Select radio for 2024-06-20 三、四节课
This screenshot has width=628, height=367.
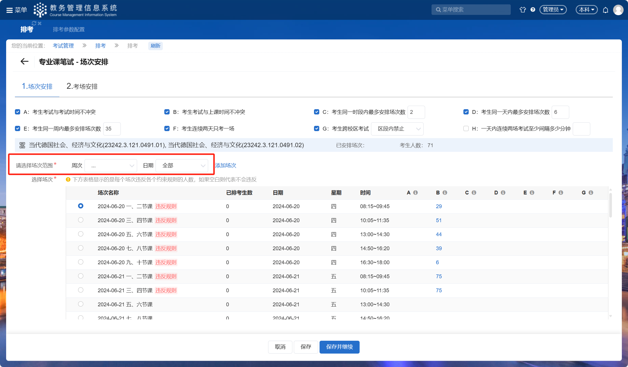[81, 220]
